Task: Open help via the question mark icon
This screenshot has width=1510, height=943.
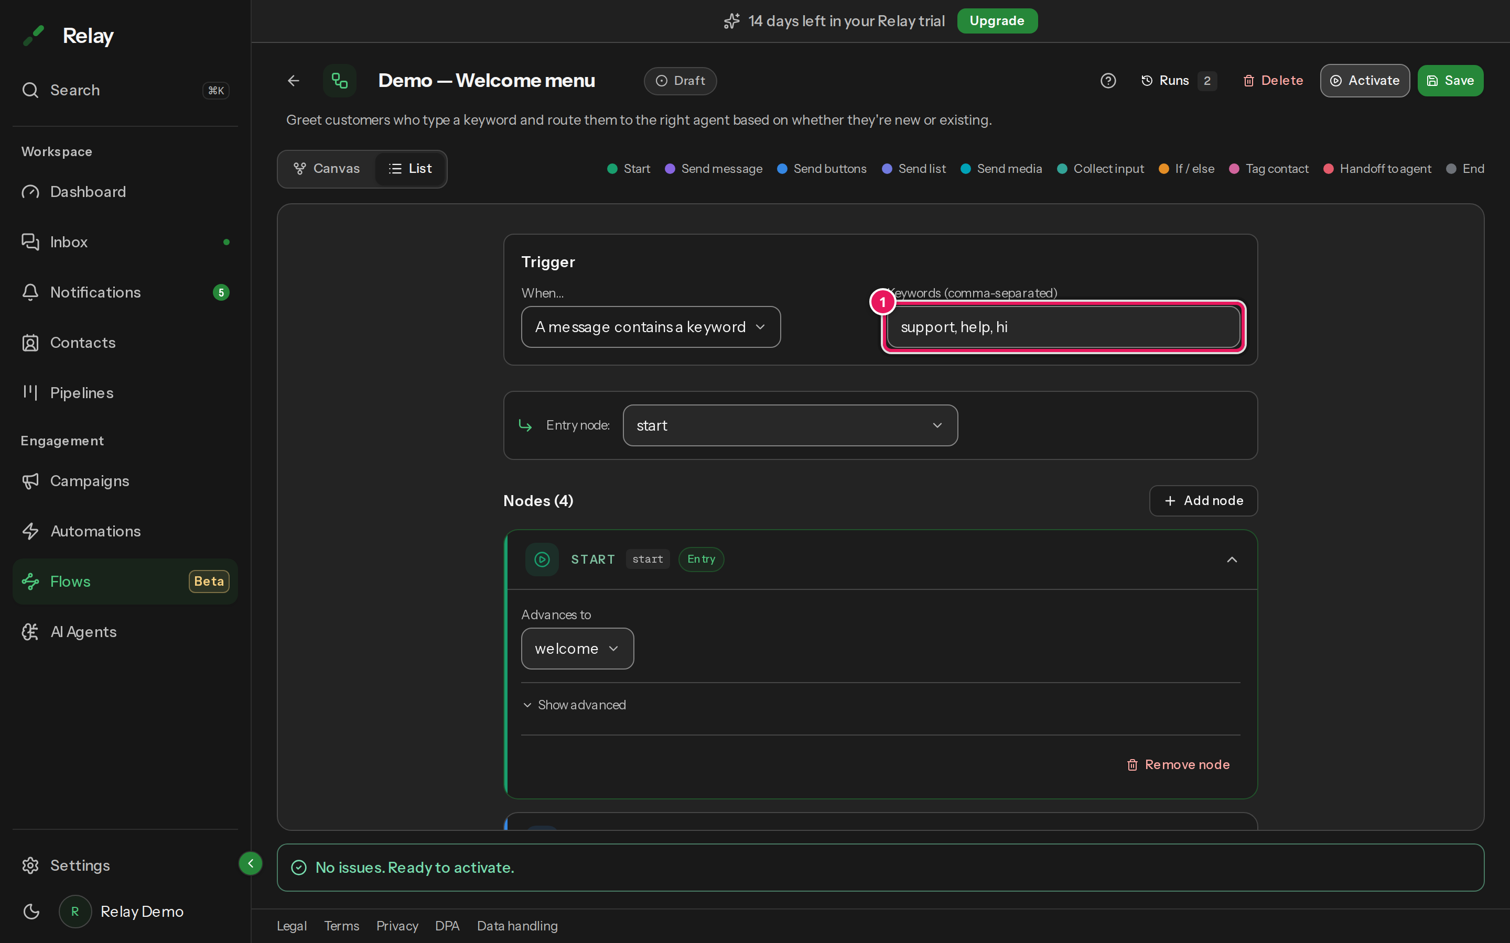Action: (1108, 81)
